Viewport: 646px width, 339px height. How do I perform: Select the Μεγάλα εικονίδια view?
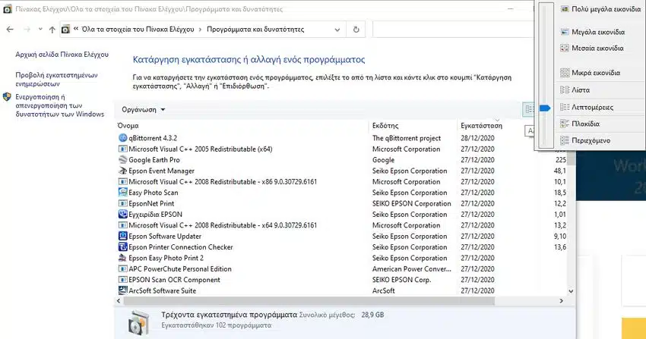593,32
